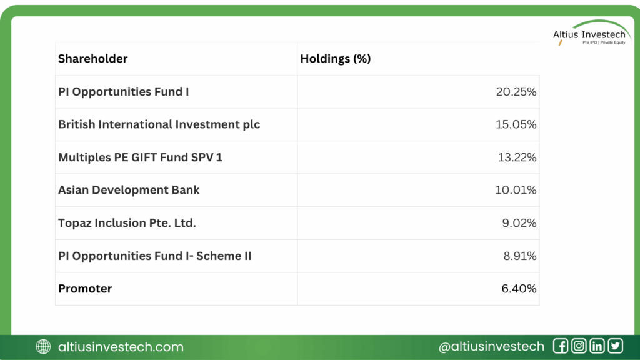The width and height of the screenshot is (640, 360).
Task: Click PI Opportunities Fund I- Scheme II
Action: point(155,256)
